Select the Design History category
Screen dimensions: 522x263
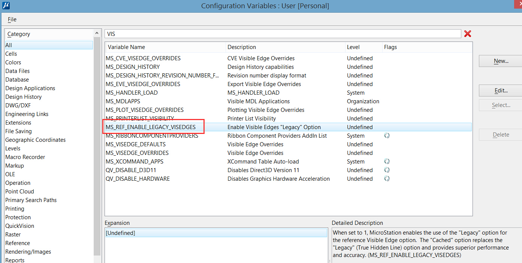coord(23,97)
